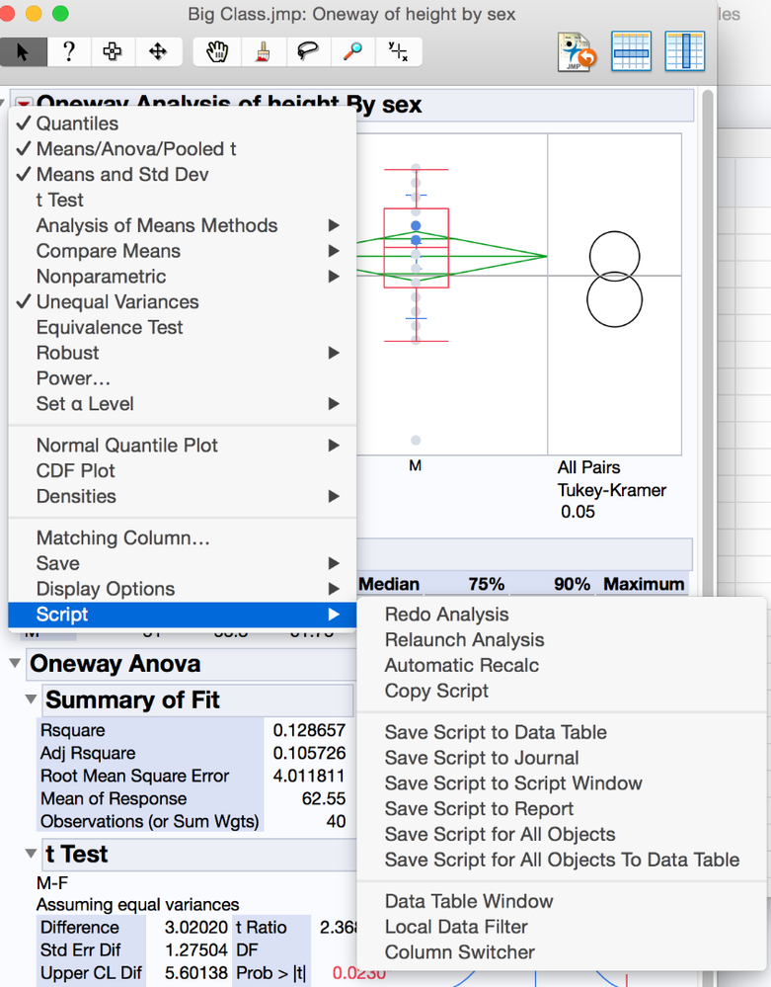Image resolution: width=771 pixels, height=987 pixels.
Task: Click the lower comparison circle
Action: [x=614, y=299]
